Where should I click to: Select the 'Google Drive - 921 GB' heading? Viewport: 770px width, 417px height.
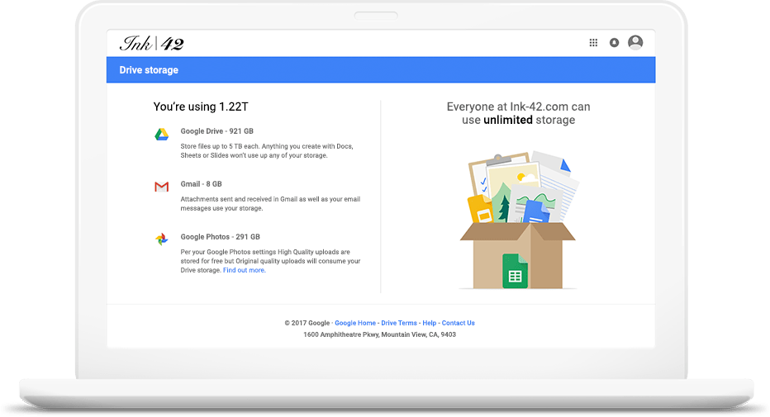point(216,131)
